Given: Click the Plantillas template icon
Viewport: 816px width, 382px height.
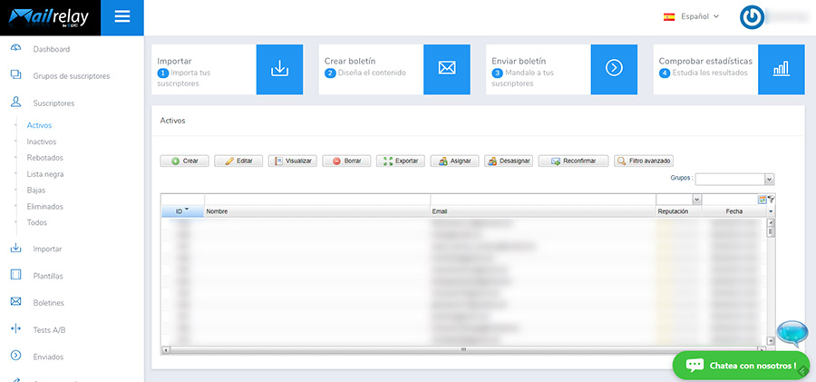Looking at the screenshot, I should point(16,275).
